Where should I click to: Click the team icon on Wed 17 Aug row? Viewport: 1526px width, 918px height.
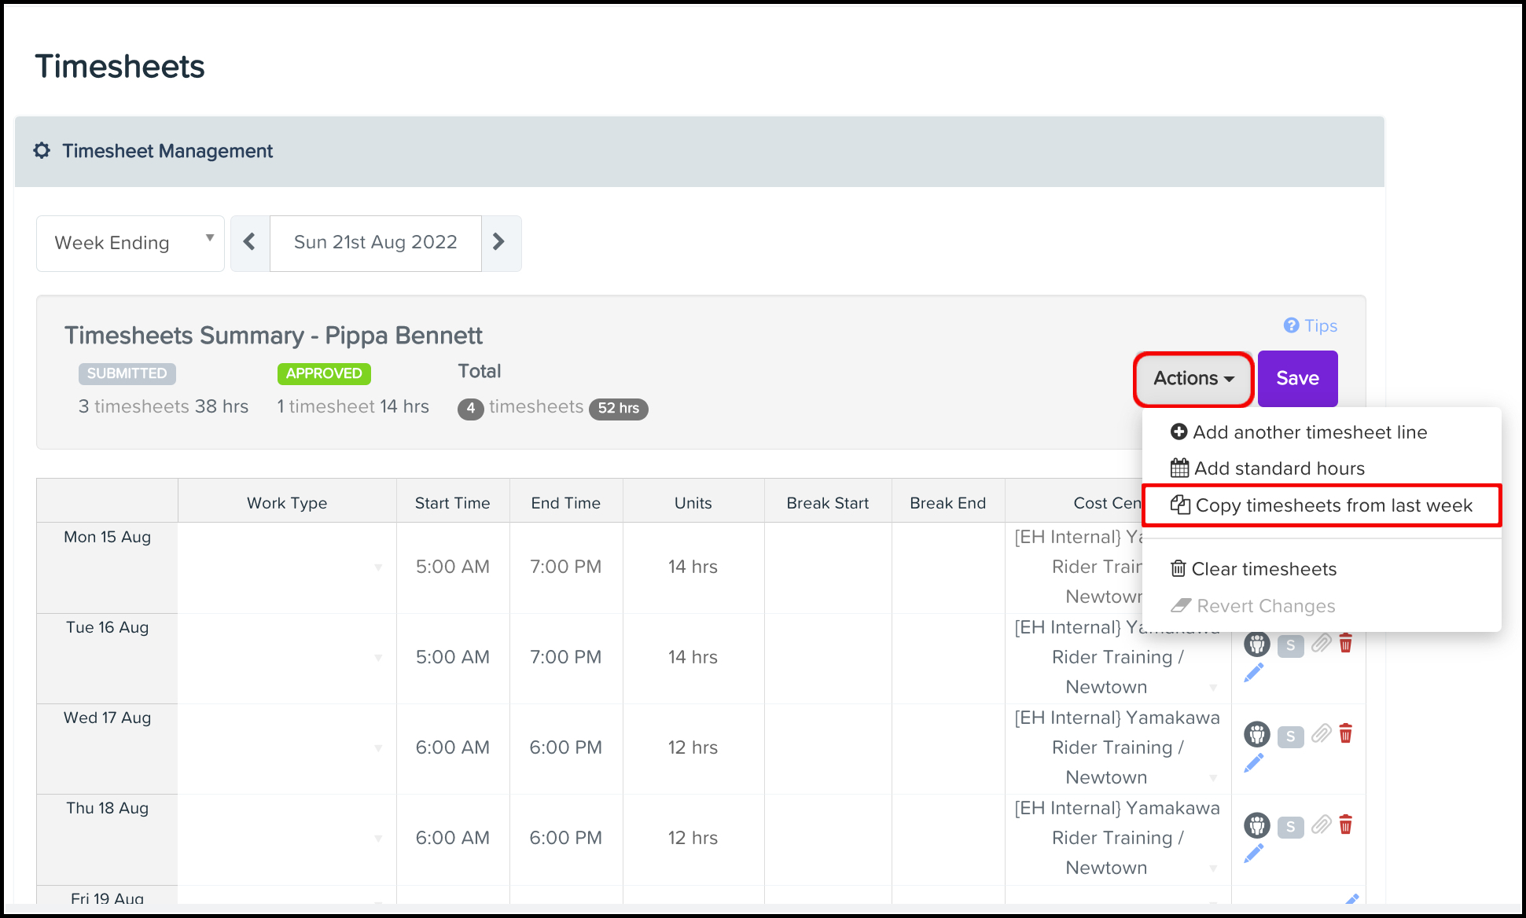tap(1256, 735)
